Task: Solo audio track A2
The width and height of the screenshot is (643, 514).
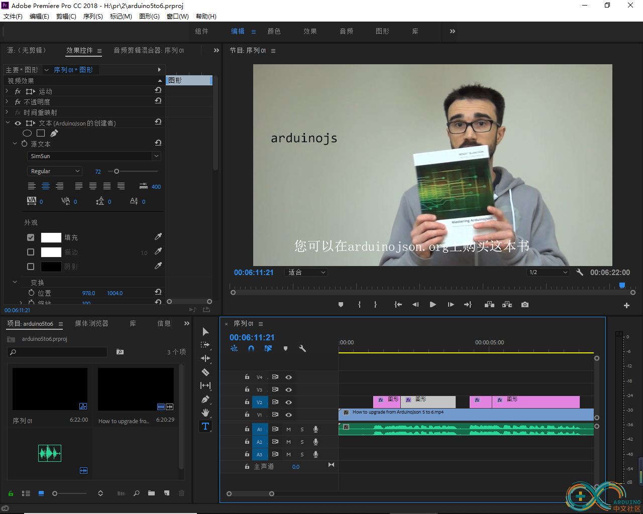Action: (302, 442)
